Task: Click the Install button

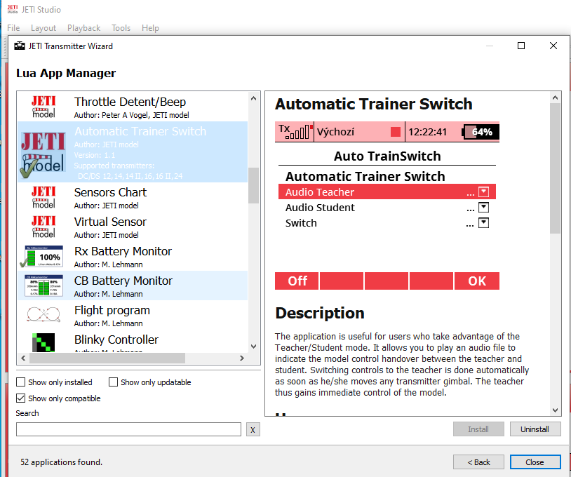Action: point(478,429)
